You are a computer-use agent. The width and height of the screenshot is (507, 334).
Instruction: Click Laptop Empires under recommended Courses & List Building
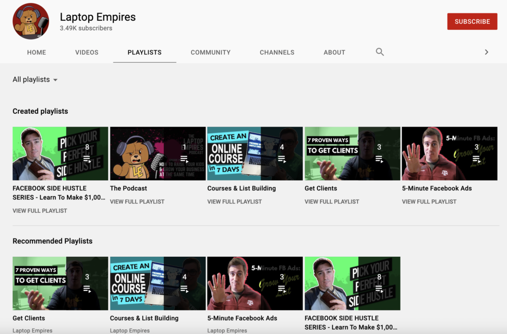[130, 331]
